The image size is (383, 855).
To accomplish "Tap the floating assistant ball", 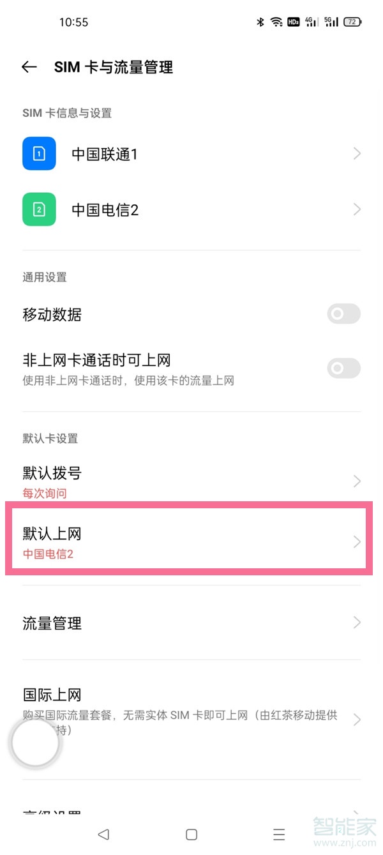I will point(35,742).
